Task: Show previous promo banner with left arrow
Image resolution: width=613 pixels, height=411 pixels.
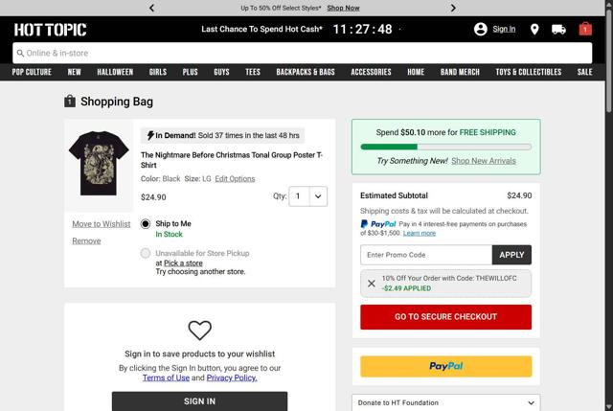Action: (x=151, y=8)
